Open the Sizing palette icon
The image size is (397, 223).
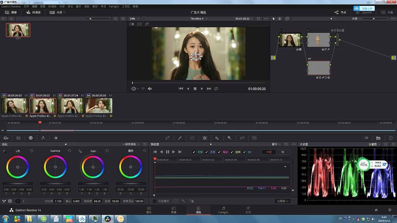(x=242, y=138)
